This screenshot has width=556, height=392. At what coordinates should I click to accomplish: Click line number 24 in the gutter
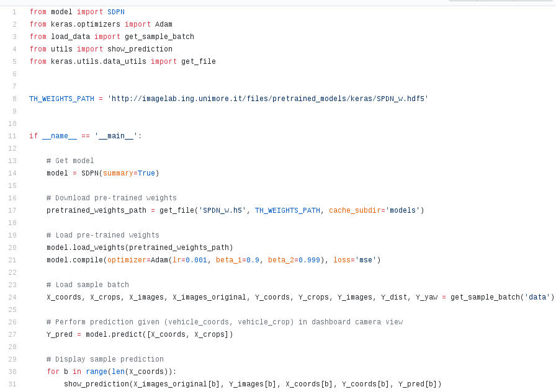pos(12,297)
